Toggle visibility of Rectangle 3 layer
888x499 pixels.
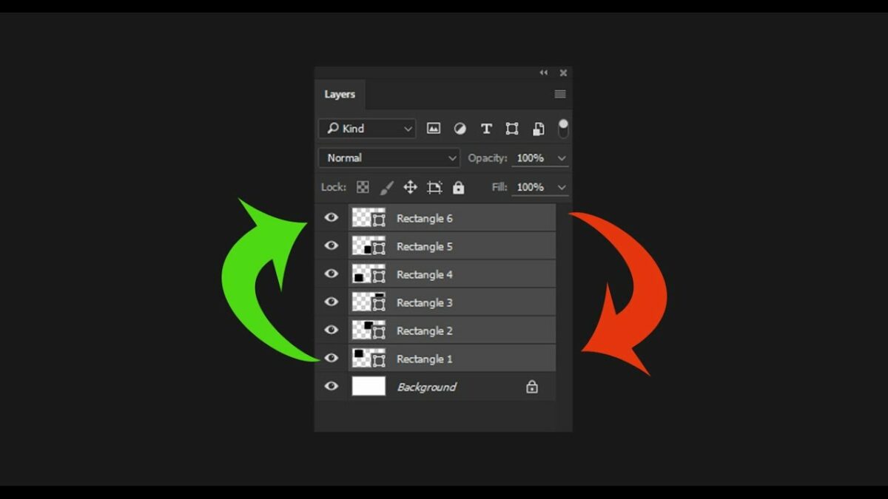[332, 302]
